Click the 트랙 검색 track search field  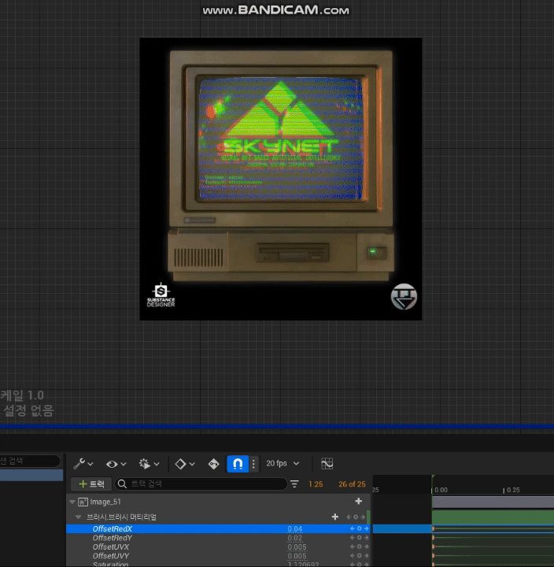point(201,484)
